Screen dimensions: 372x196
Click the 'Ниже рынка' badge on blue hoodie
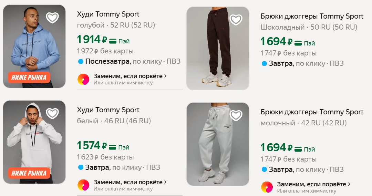29,78
